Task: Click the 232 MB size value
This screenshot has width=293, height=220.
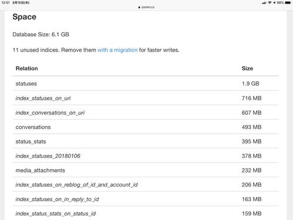Action: click(x=251, y=170)
